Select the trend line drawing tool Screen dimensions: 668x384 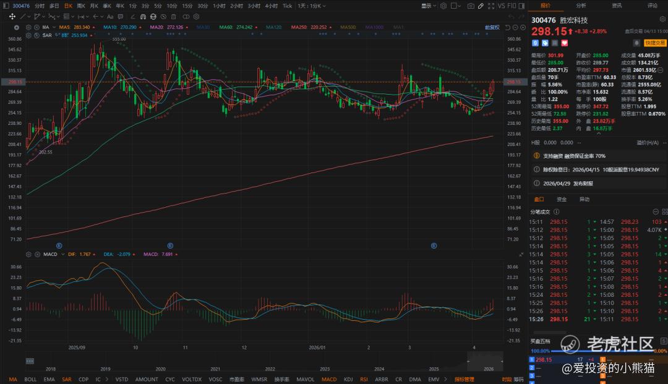pos(23,17)
